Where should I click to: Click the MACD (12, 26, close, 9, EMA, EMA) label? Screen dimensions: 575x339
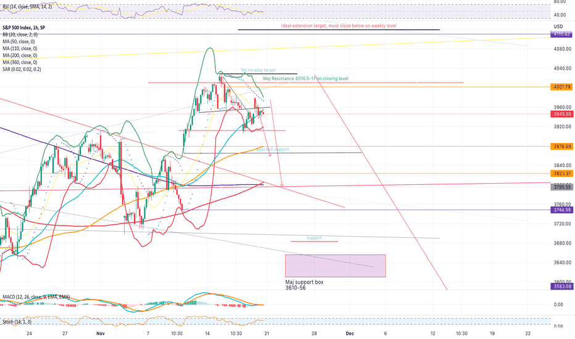coord(36,296)
